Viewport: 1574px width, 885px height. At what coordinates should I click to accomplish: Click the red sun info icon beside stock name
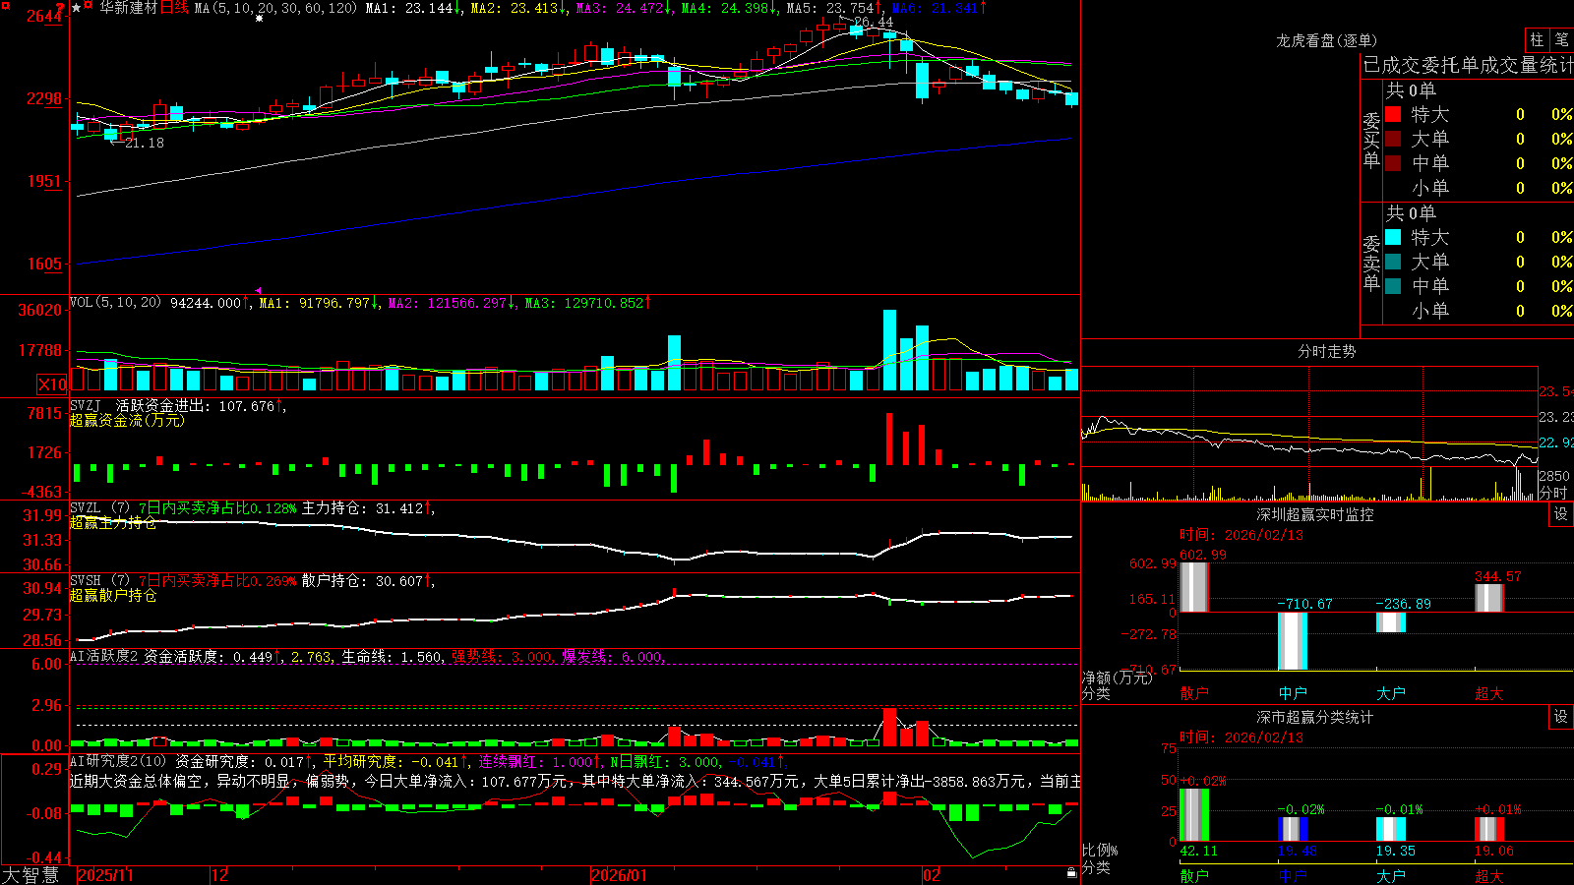[x=90, y=7]
